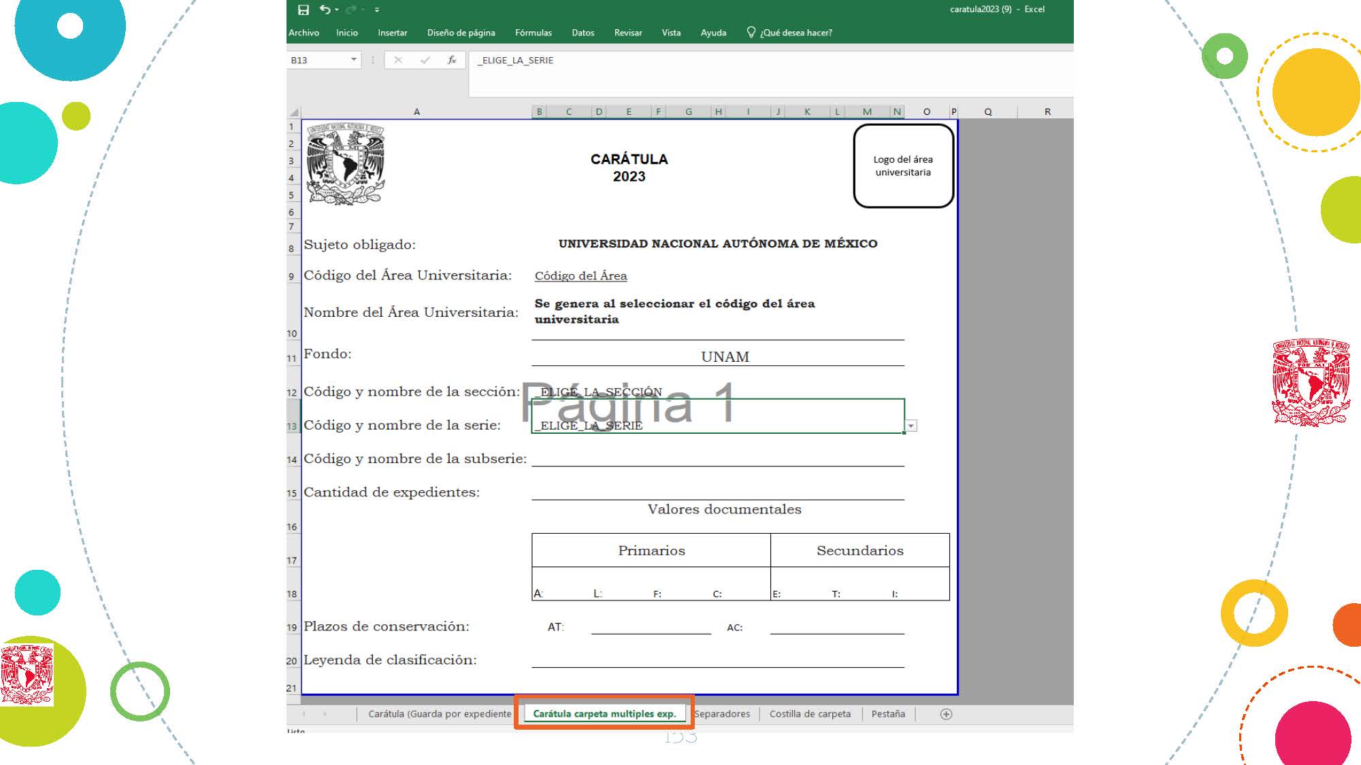Open the Revisar ribbon tab
Image resolution: width=1361 pixels, height=765 pixels.
coord(628,33)
